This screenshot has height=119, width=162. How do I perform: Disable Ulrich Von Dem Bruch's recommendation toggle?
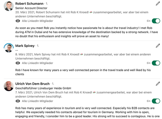pos(156,101)
